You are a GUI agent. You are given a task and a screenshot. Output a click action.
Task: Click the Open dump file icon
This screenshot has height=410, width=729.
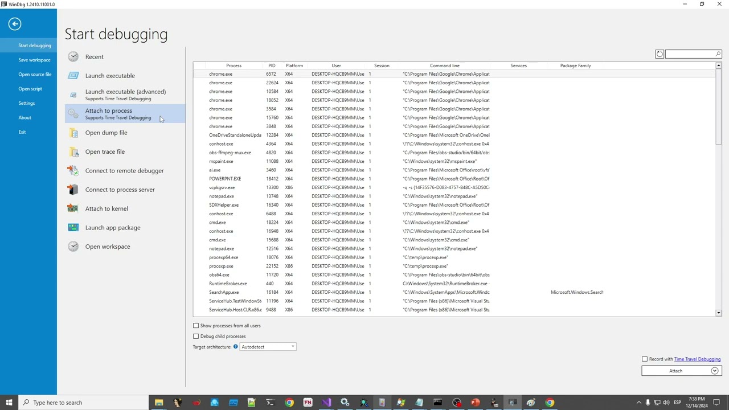click(x=73, y=133)
